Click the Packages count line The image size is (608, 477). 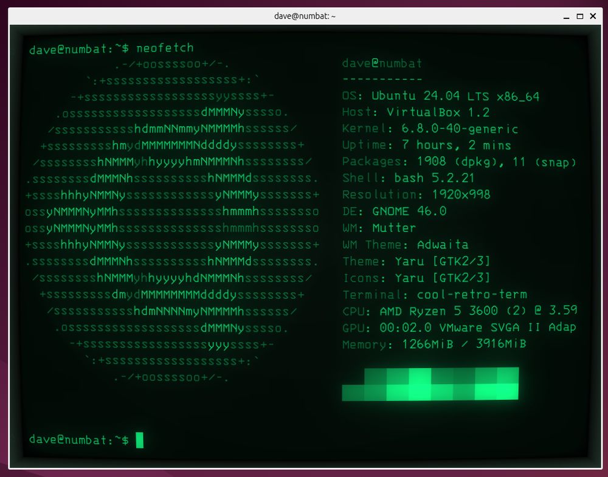[459, 162]
